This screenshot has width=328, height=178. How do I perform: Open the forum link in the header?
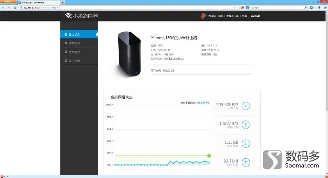tap(245, 16)
